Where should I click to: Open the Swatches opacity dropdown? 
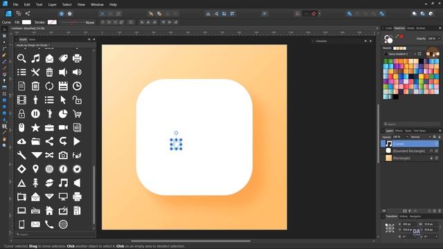(439, 39)
